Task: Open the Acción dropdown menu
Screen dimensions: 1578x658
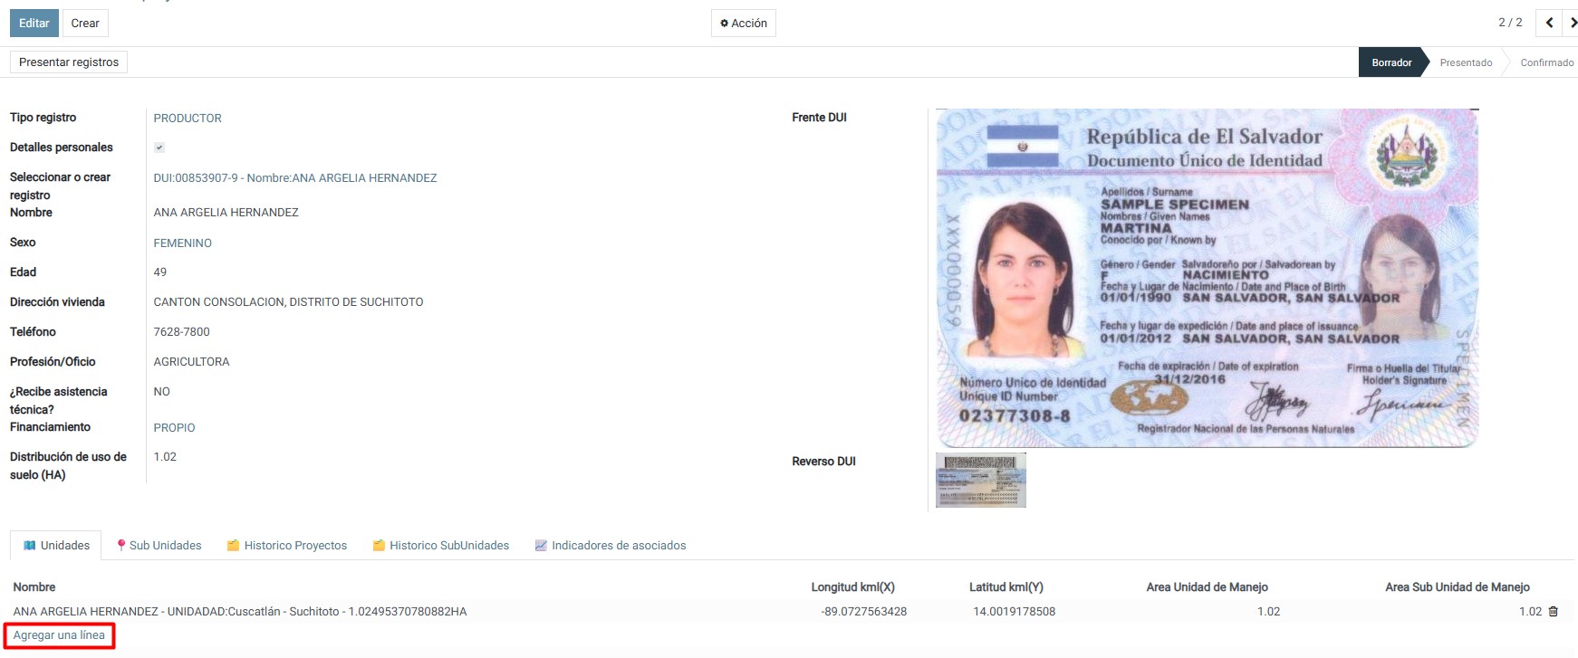Action: 743,24
